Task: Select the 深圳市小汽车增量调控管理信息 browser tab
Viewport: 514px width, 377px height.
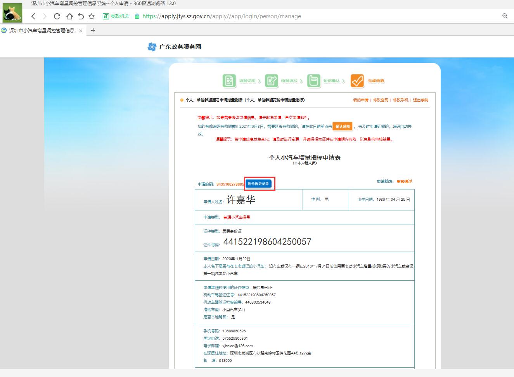Action: tap(41, 30)
